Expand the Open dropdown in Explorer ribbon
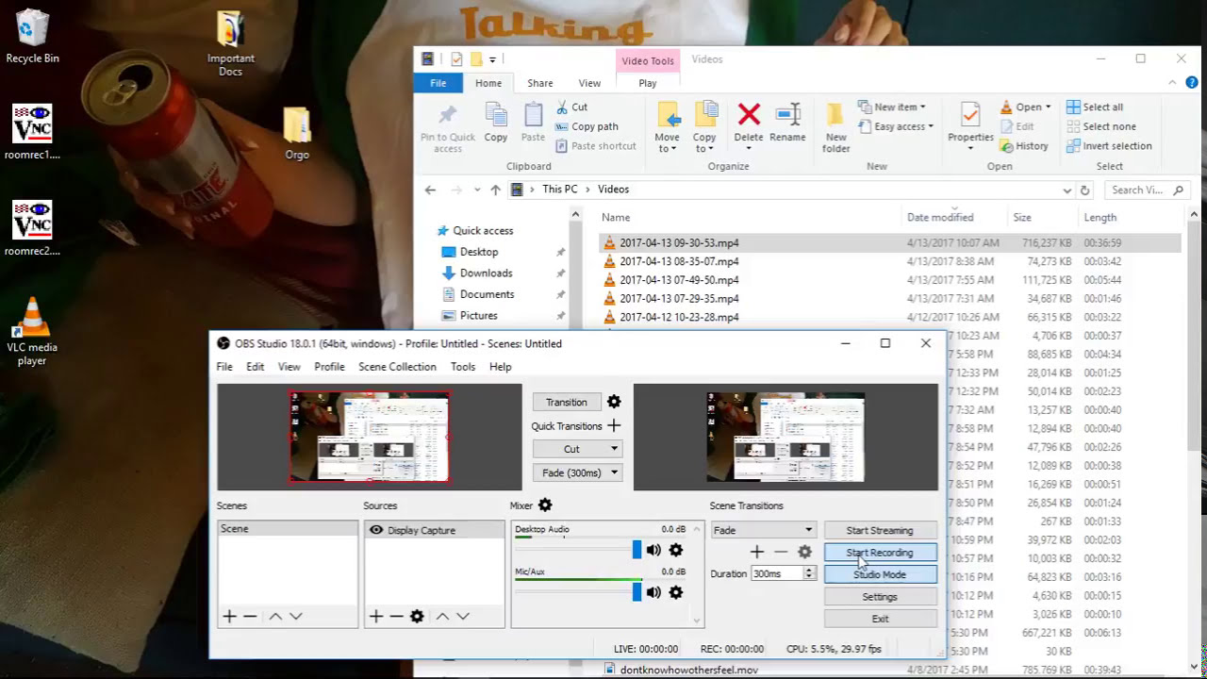Screen dimensions: 1207x679 pos(1026,108)
